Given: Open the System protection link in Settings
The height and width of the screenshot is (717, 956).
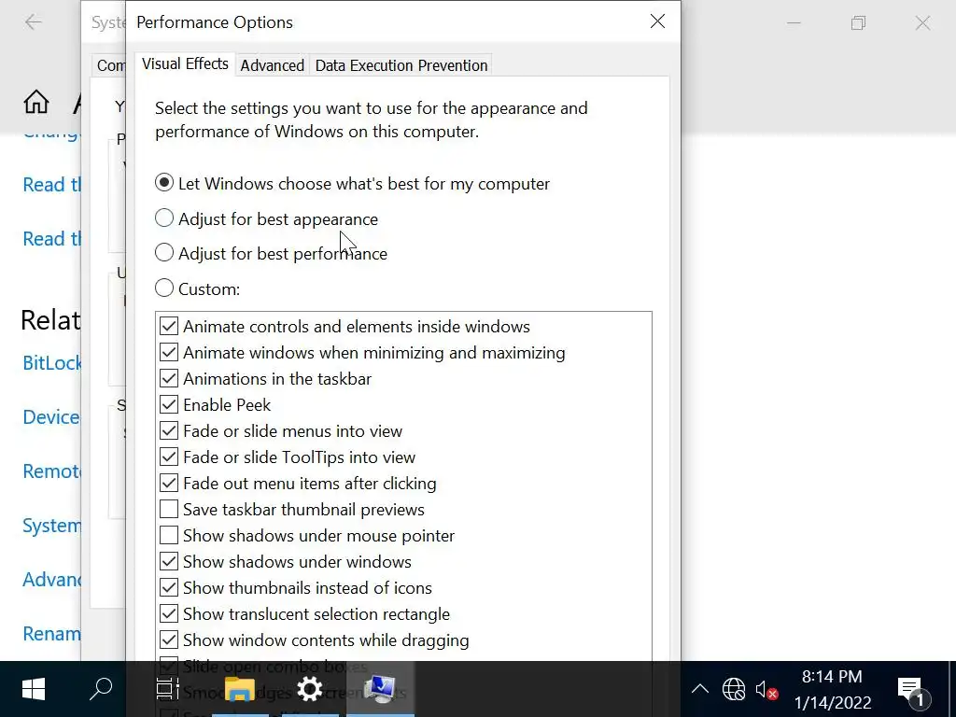Looking at the screenshot, I should pyautogui.click(x=52, y=526).
